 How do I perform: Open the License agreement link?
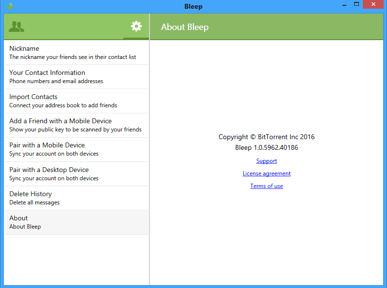(267, 173)
